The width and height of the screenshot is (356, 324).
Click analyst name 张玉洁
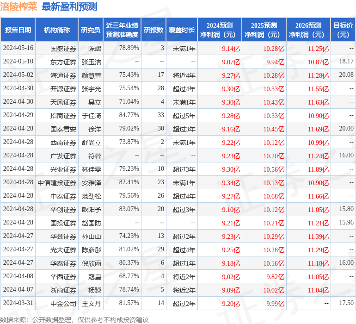(92, 62)
